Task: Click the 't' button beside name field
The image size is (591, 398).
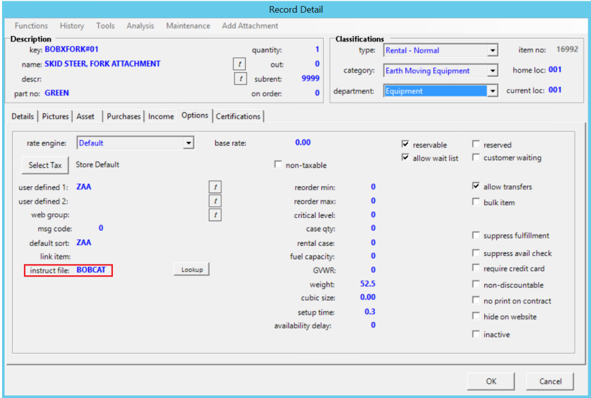Action: click(239, 64)
